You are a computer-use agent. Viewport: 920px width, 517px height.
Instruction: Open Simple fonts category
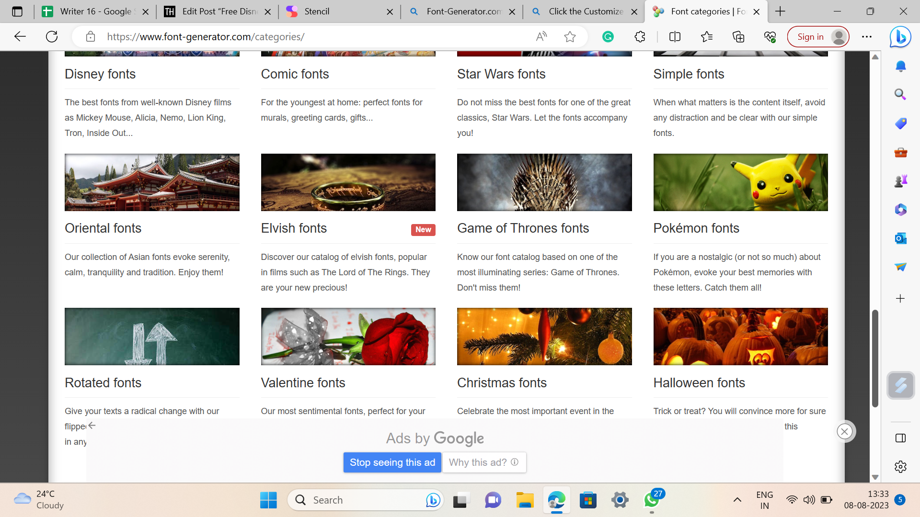689,74
